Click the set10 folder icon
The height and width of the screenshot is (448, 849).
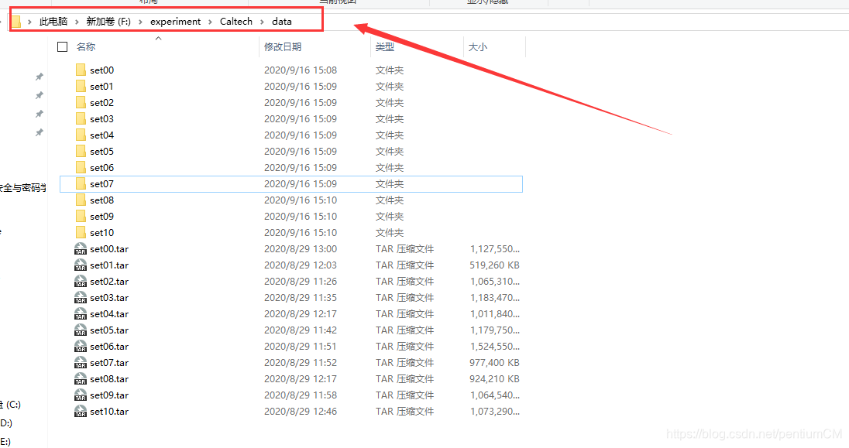click(x=81, y=232)
